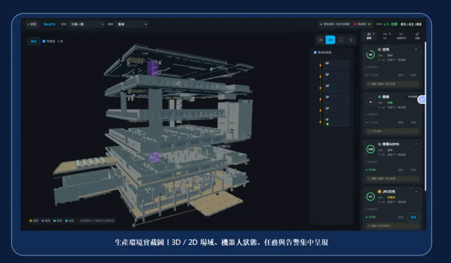Switch viewport to 3D mode
The height and width of the screenshot is (263, 451).
pyautogui.click(x=330, y=40)
